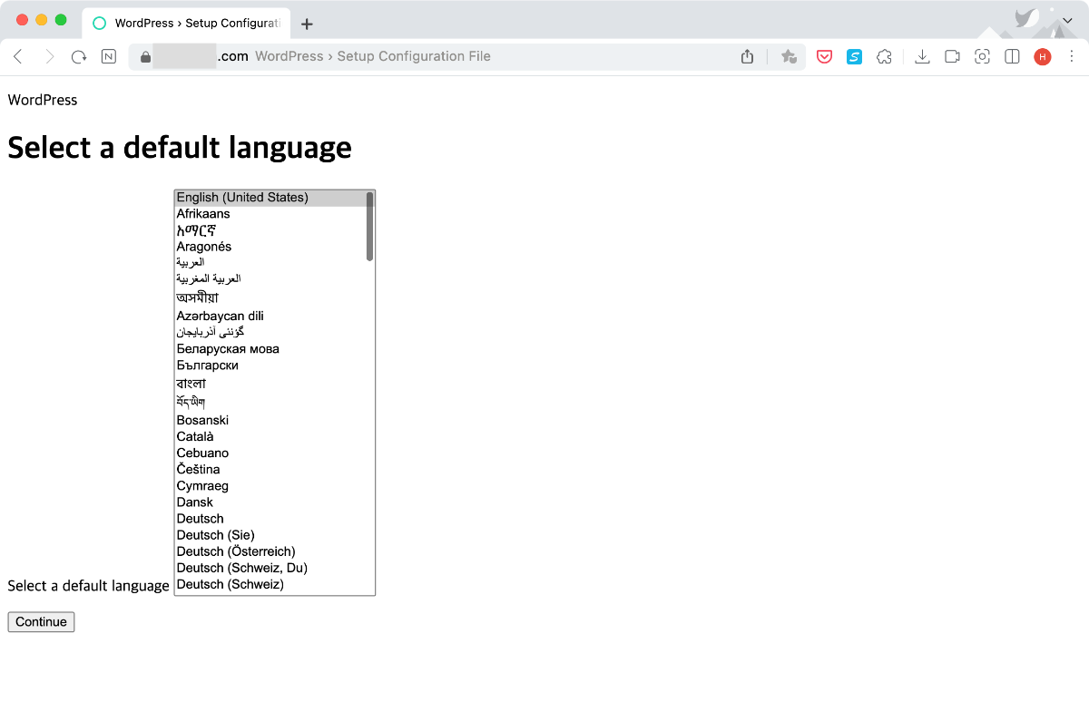Open the red H profile avatar
1089x702 pixels.
(1042, 56)
